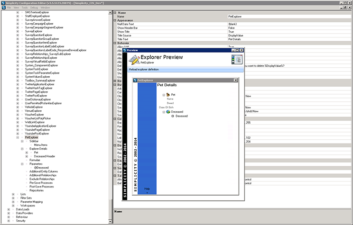The image size is (353, 225).
Task: Select SurveyExplorer in tree
Action: point(34,31)
